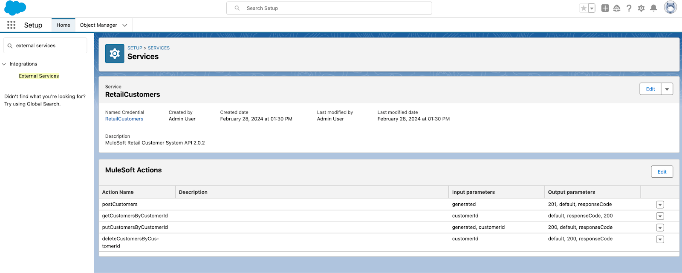Click the magnifier icon in Quick Find box

point(10,45)
